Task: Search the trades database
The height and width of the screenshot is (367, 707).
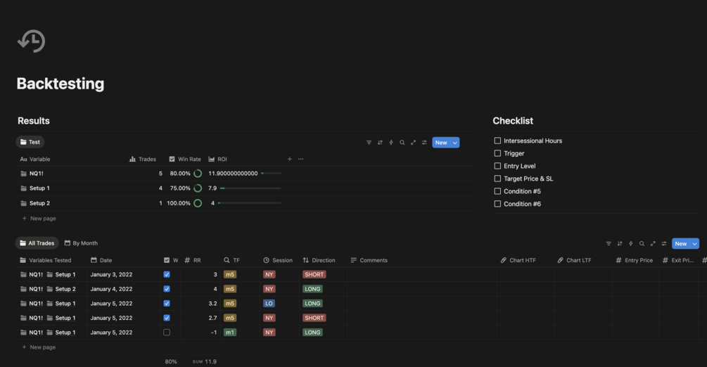Action: (x=642, y=243)
